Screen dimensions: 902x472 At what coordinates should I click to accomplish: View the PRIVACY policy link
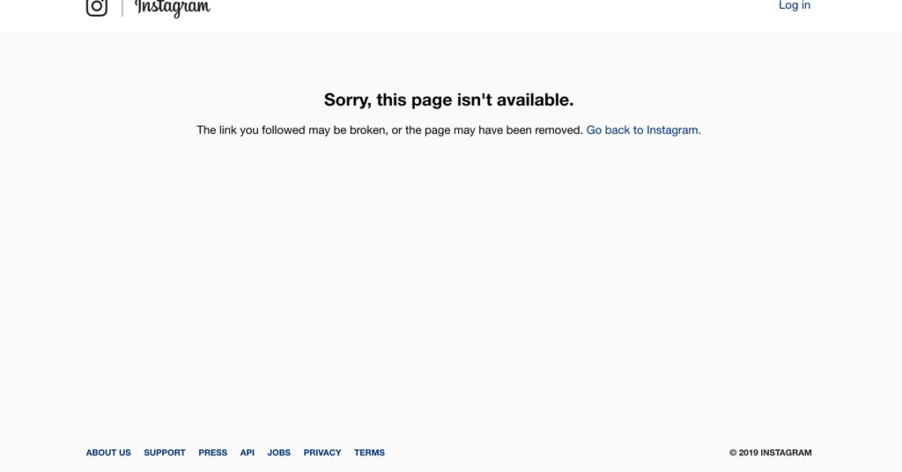[x=322, y=453]
